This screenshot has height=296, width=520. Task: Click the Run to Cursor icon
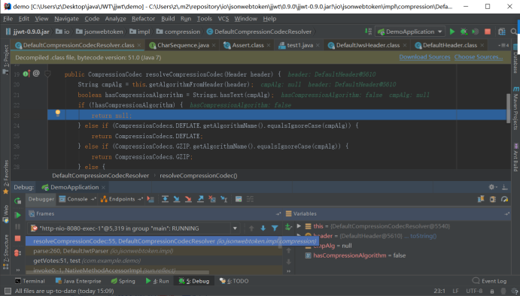tap(224, 199)
